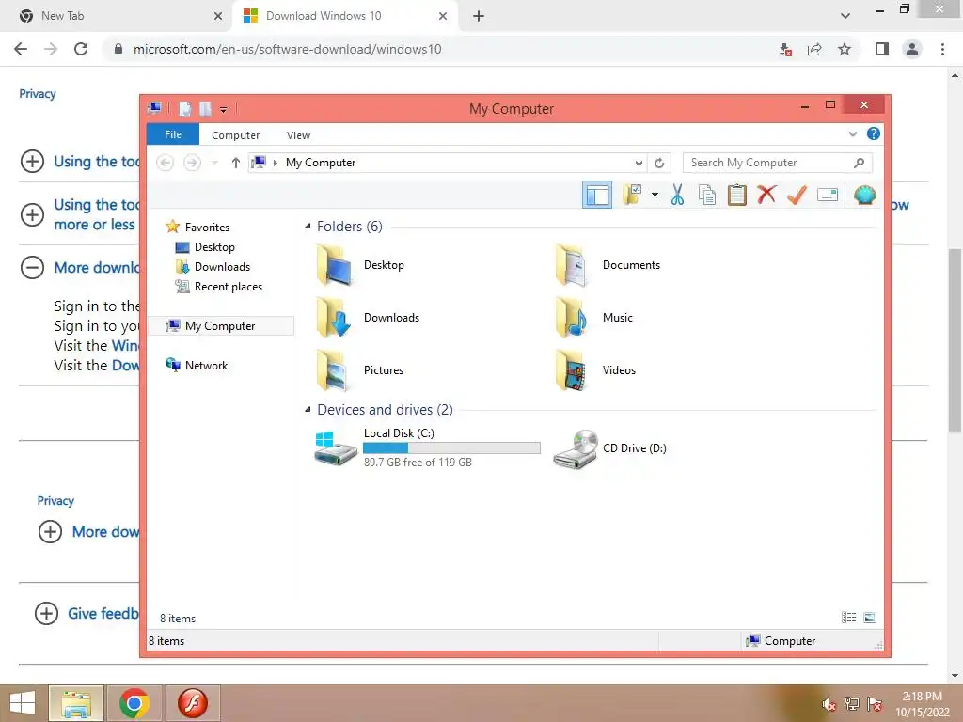This screenshot has width=963, height=722.
Task: Select the CD Drive (D:) icon
Action: pos(575,448)
